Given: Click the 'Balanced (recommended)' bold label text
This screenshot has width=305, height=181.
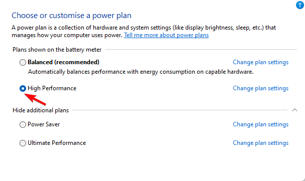Looking at the screenshot, I should (x=63, y=62).
